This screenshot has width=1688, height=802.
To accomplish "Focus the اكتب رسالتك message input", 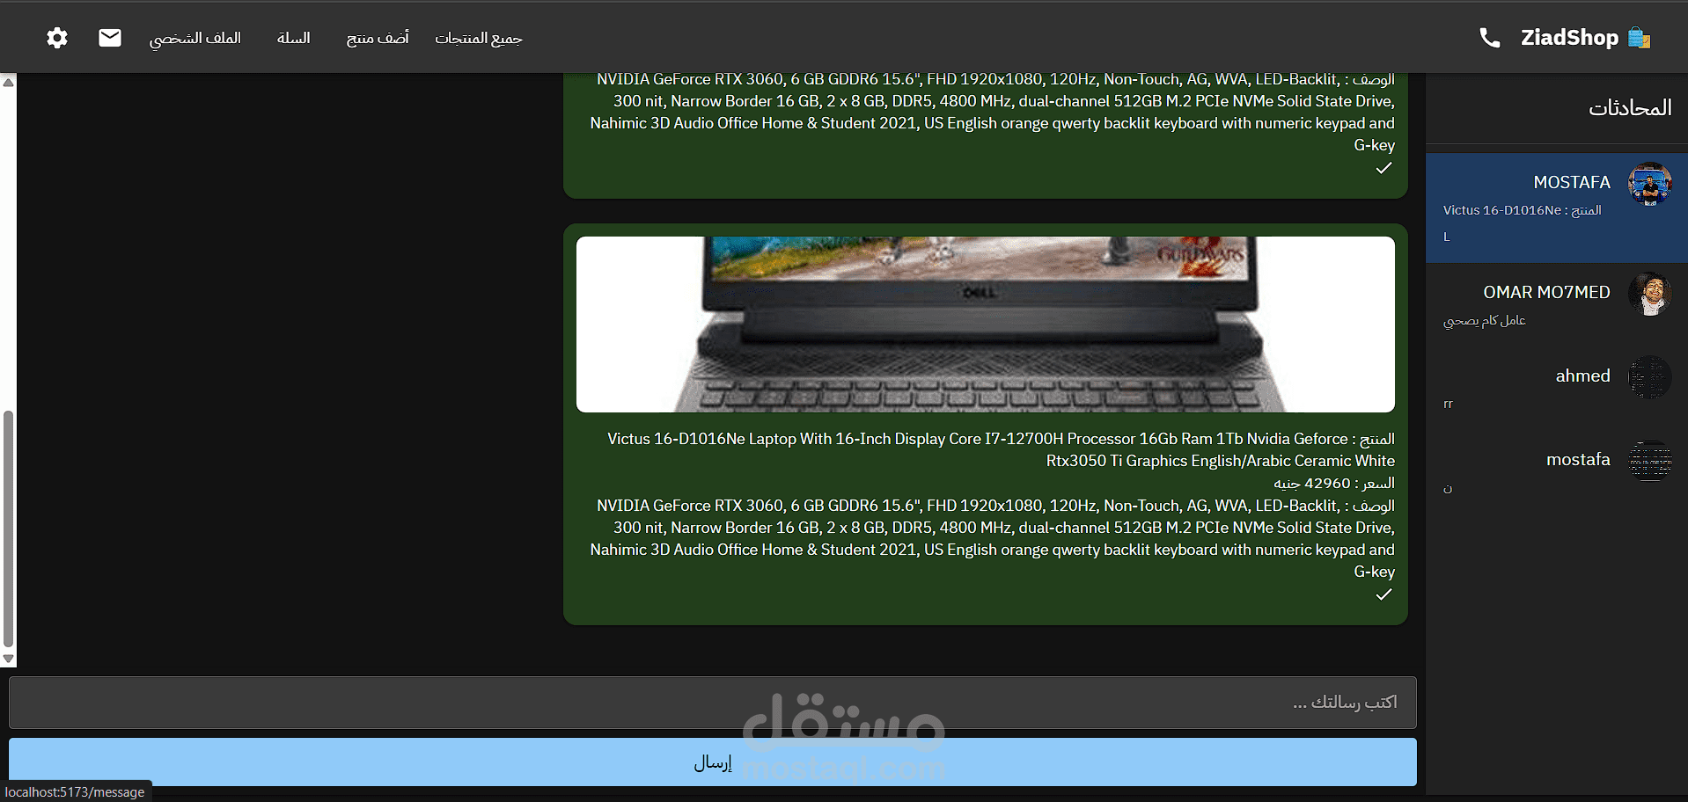I will pos(713,703).
